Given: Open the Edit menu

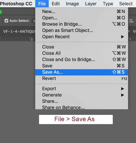Looking at the screenshot, I should point(56,4).
